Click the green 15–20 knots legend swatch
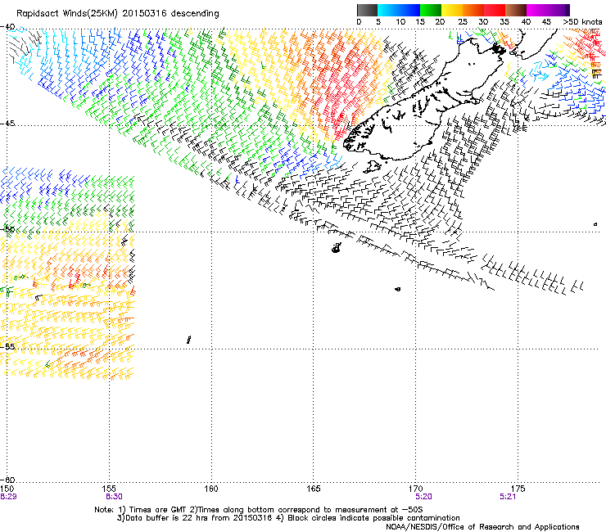The image size is (606, 532). click(431, 10)
